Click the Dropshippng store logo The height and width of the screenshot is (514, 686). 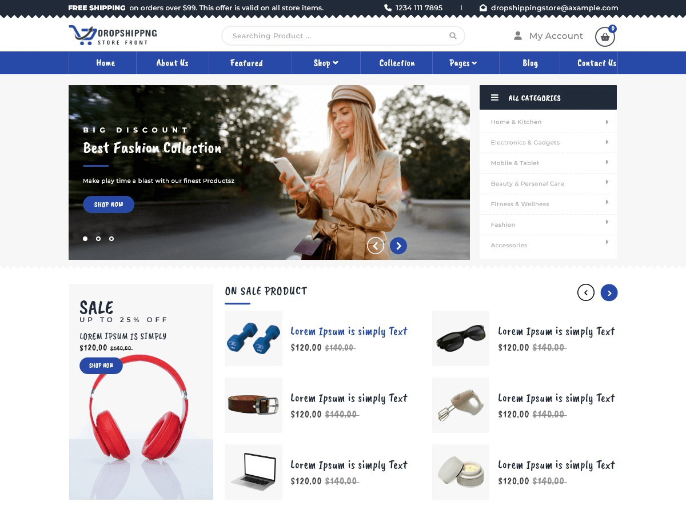[x=112, y=35]
